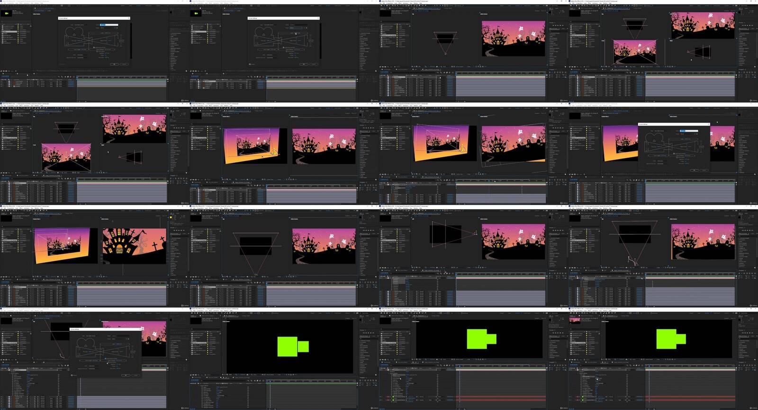The height and width of the screenshot is (410, 758).
Task: Select the haunted scene project thumbnail in sixteenth screenshot
Action: point(575,320)
